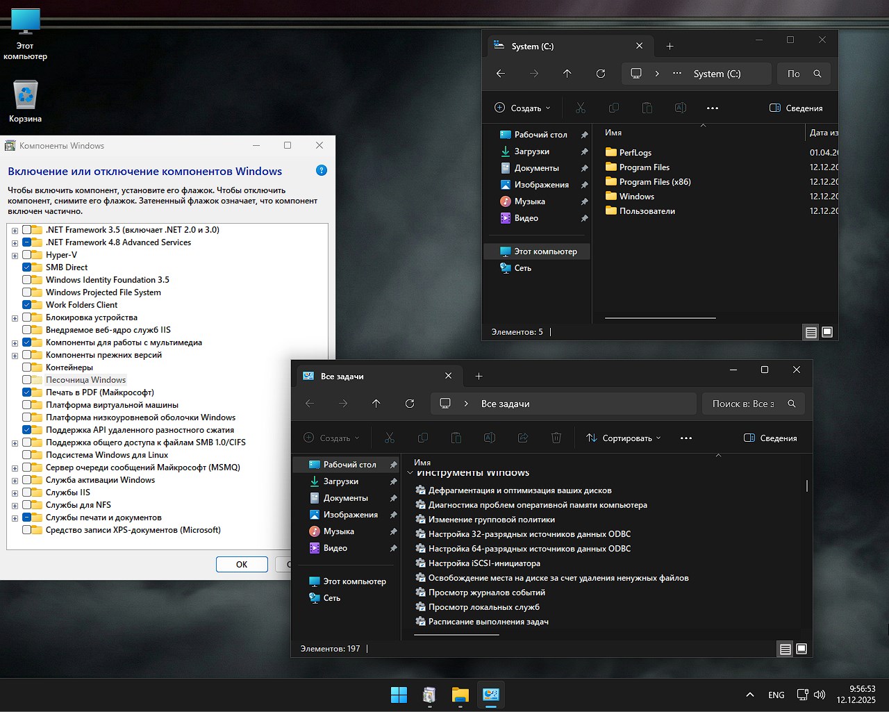This screenshot has width=889, height=712.
Task: Open the Сортировать dropdown
Action: pos(623,438)
